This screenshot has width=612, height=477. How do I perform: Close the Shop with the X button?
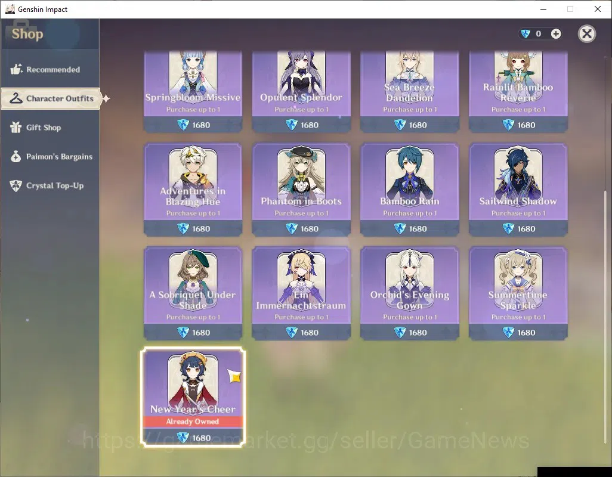coord(586,34)
